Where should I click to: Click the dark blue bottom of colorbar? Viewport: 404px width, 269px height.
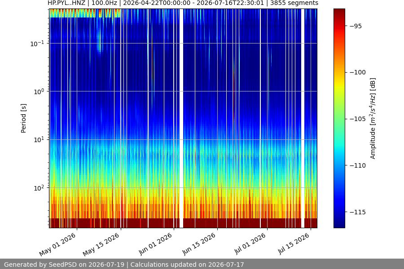coord(339,223)
